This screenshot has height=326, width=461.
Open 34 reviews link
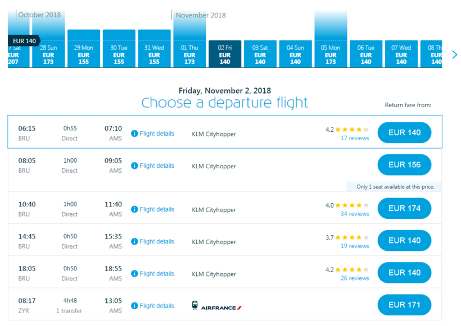click(x=355, y=214)
